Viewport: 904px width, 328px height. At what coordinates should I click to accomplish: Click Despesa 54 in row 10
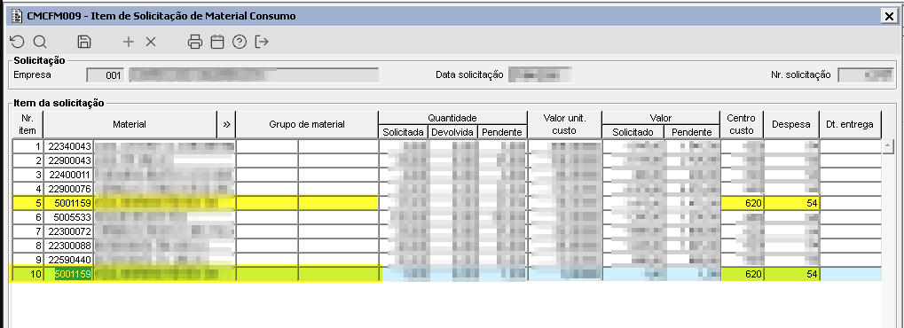(x=791, y=275)
